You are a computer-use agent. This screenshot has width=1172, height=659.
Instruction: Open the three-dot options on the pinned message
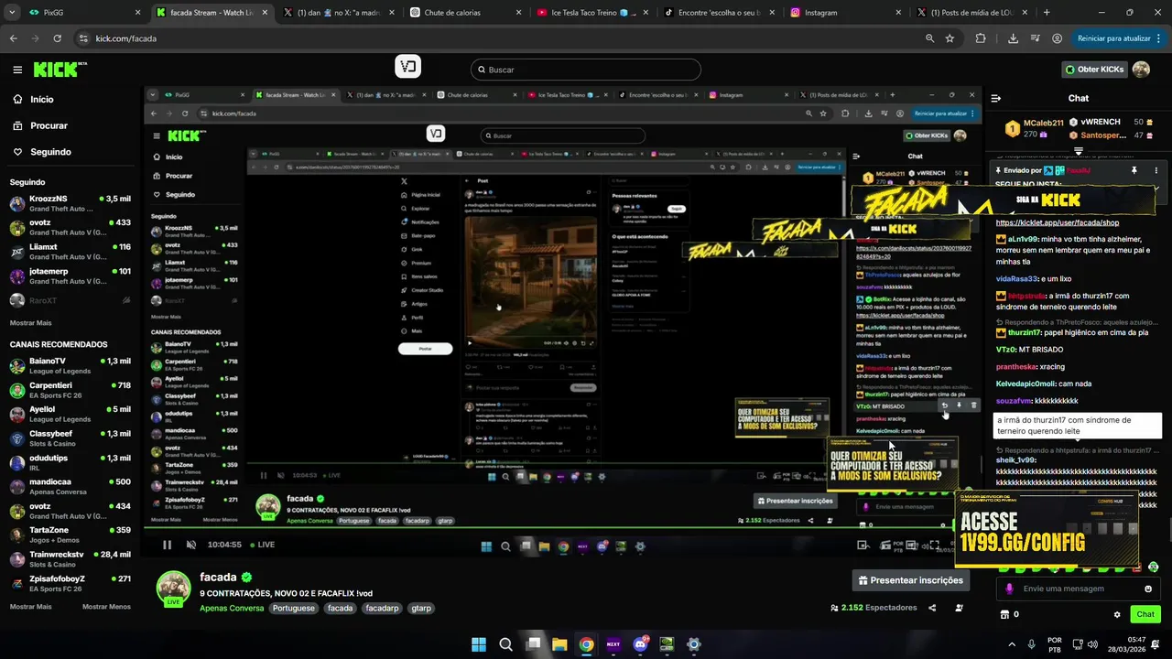tap(1156, 170)
